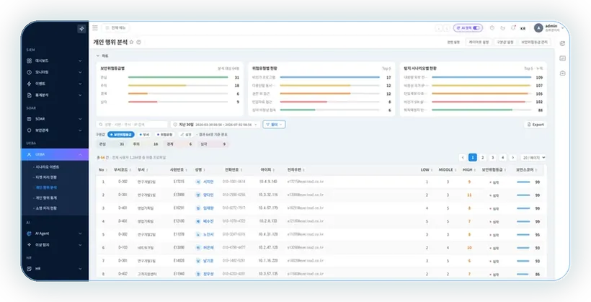The width and height of the screenshot is (591, 302).
Task: Open notifications bell with red dot
Action: [513, 28]
